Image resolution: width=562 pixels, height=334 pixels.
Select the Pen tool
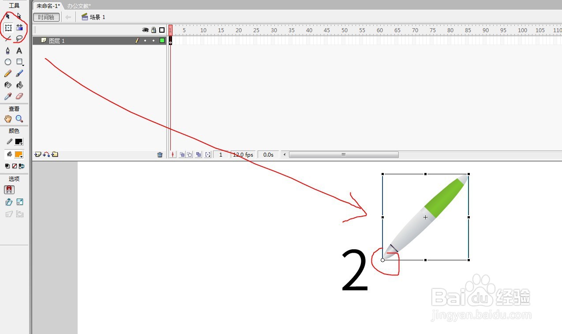8,51
